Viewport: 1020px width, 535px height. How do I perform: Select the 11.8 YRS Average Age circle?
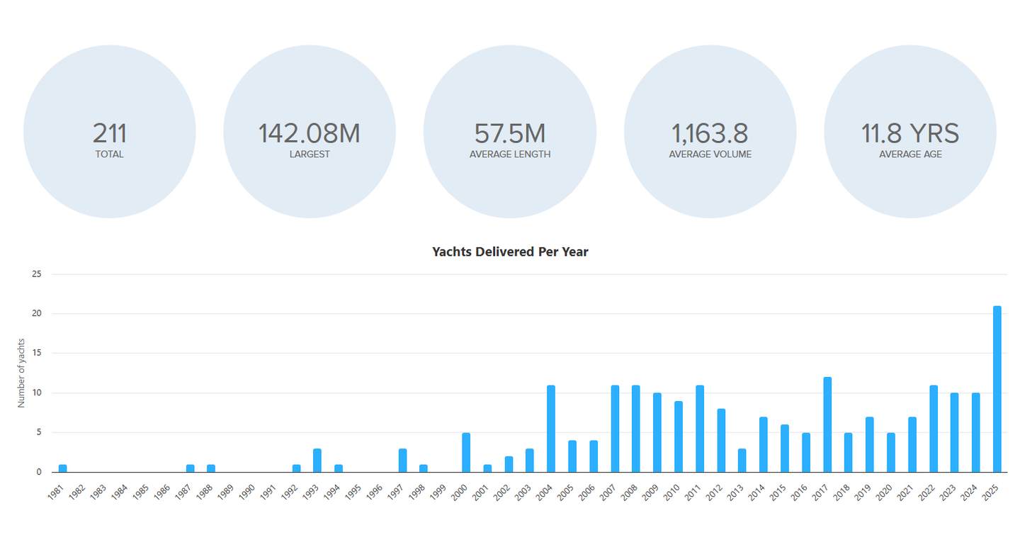(x=910, y=133)
